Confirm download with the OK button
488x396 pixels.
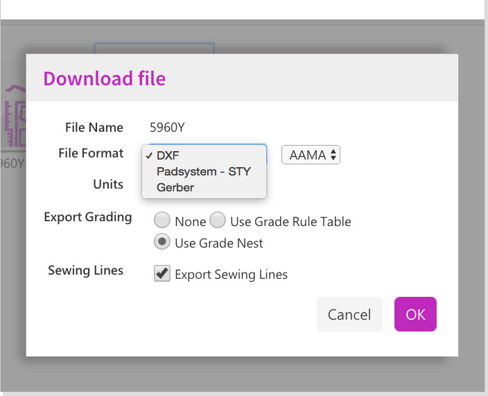click(x=415, y=314)
